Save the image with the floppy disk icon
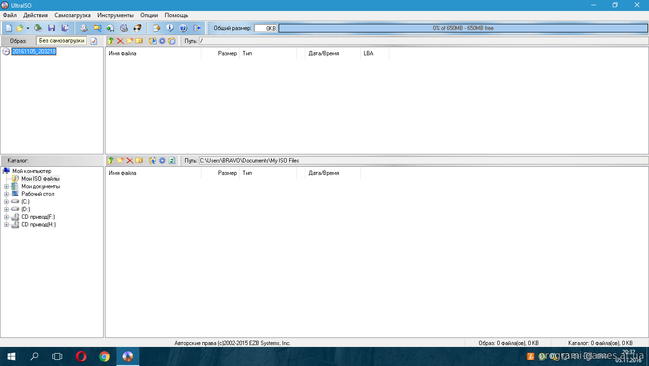Image resolution: width=649 pixels, height=366 pixels. click(x=52, y=28)
